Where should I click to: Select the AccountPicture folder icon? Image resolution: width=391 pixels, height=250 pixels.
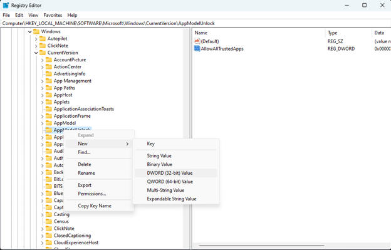[x=49, y=60]
